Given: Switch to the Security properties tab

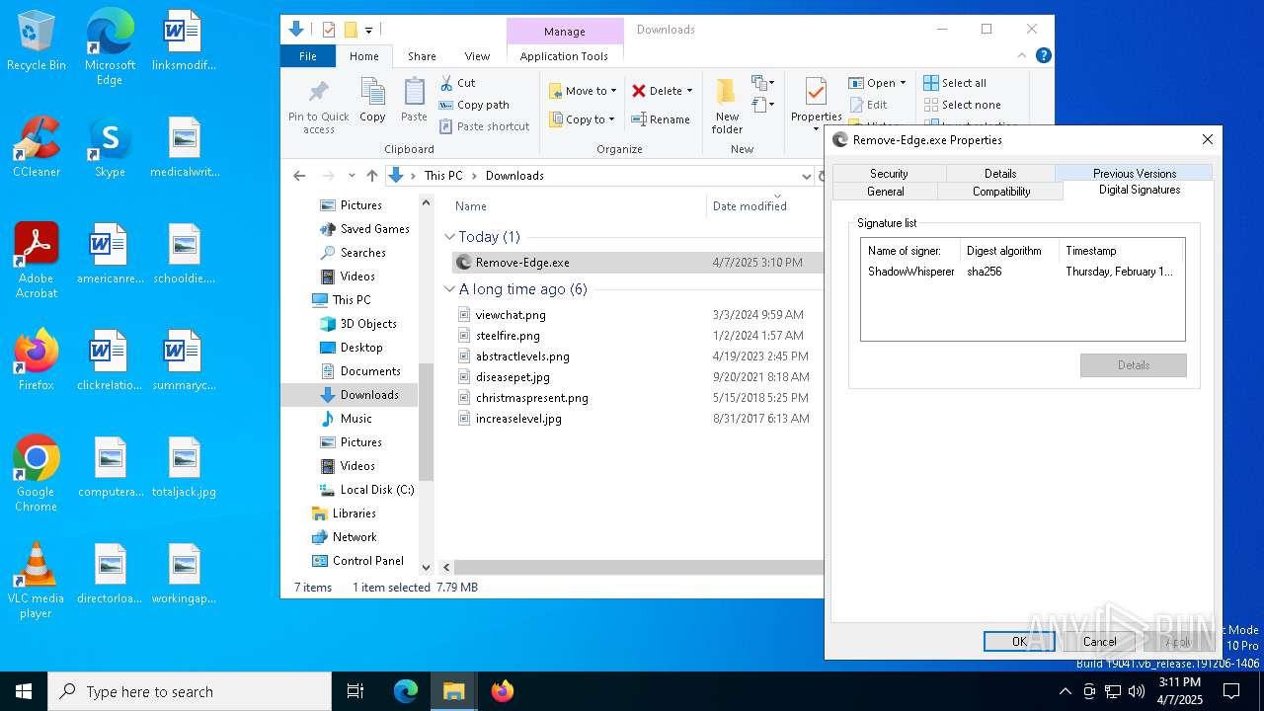Looking at the screenshot, I should coord(889,174).
